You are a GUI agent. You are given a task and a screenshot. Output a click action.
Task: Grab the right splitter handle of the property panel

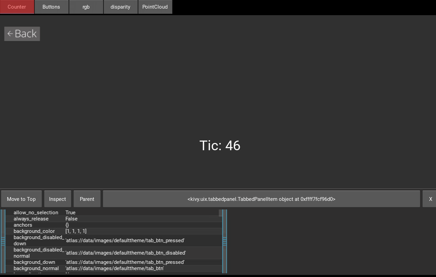click(225, 241)
